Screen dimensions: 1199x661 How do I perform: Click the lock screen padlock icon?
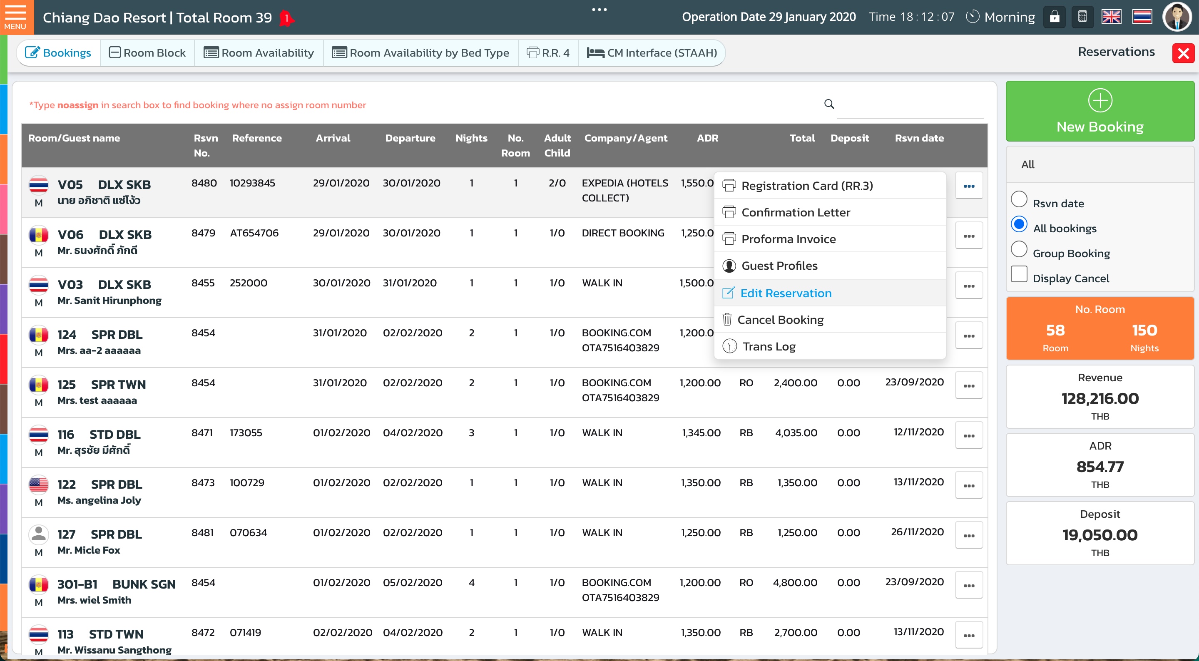click(x=1054, y=17)
